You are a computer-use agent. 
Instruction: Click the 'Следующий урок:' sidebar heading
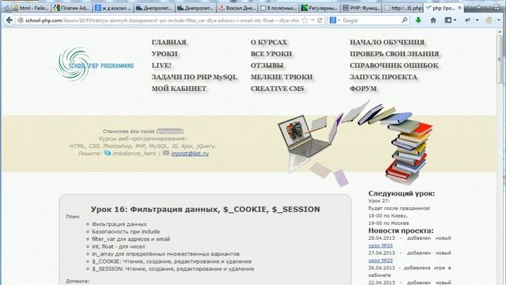[402, 193]
